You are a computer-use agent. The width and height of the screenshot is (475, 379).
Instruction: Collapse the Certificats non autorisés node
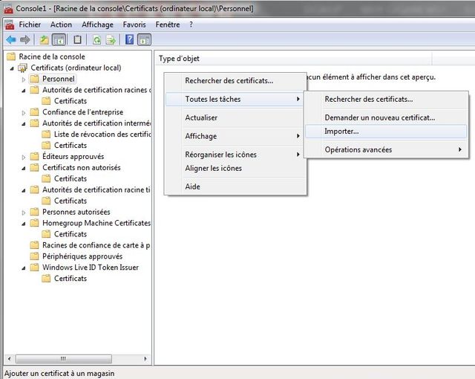coord(24,168)
